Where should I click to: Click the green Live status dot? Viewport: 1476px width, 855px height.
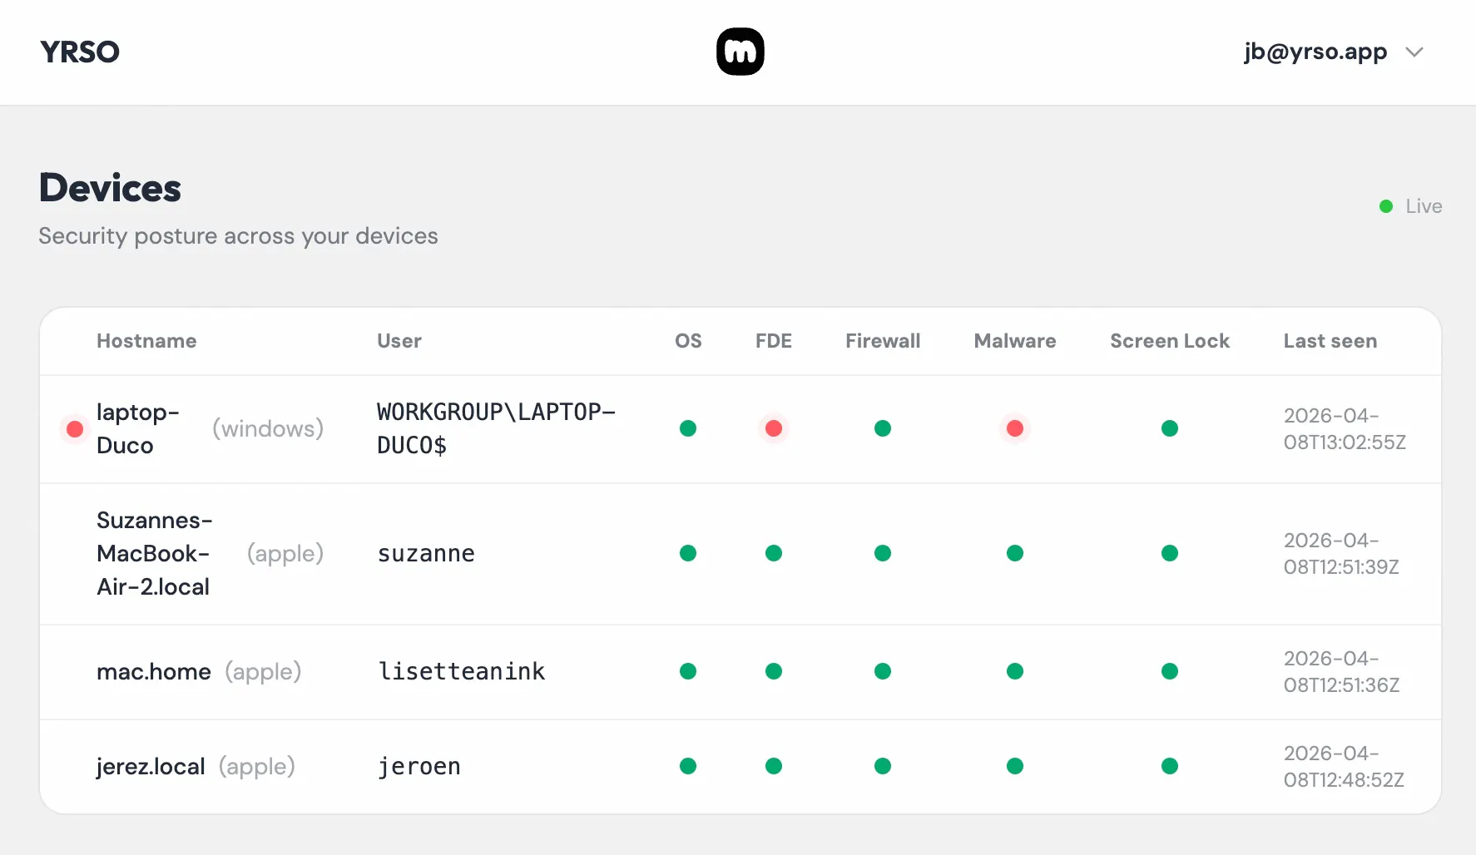pos(1386,206)
